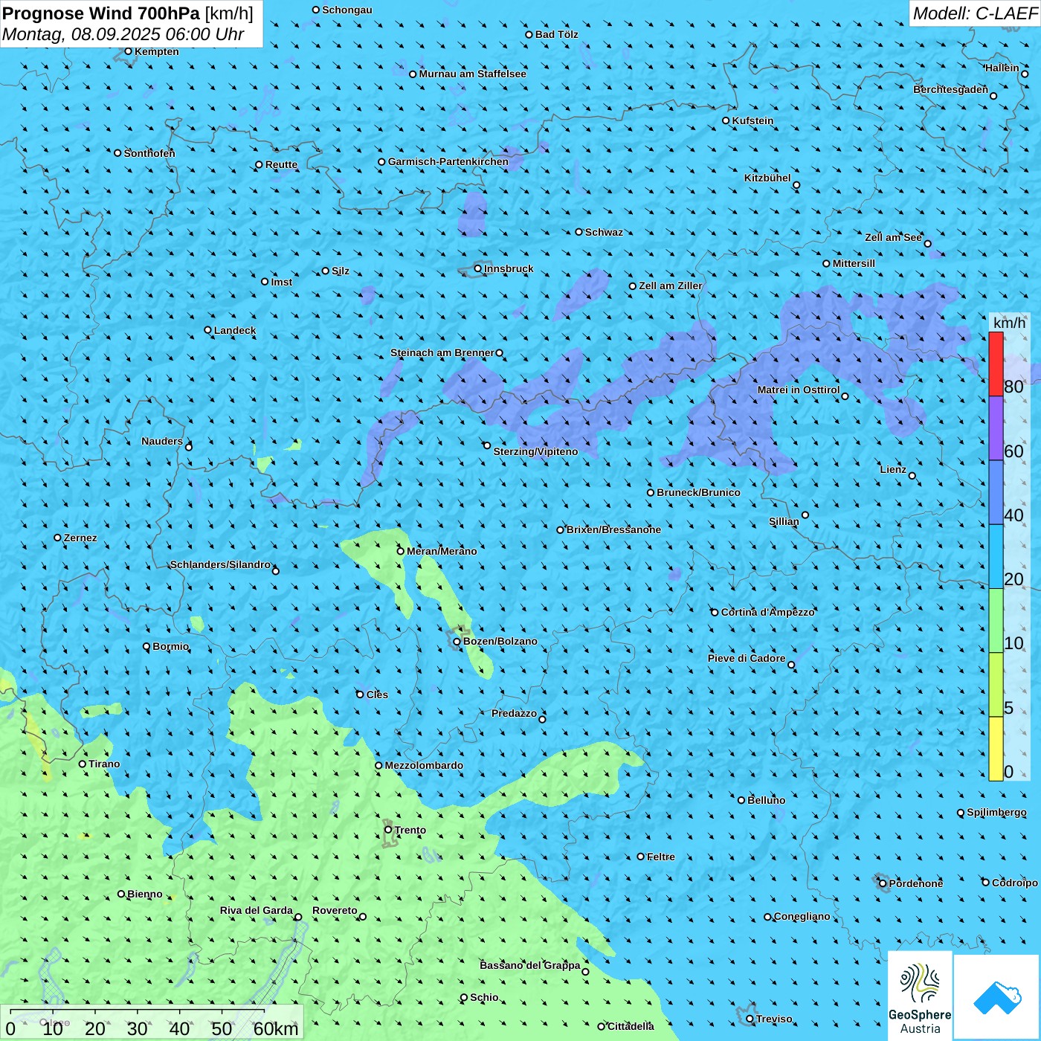
Task: Click the Kempten city label
Action: coord(157,51)
